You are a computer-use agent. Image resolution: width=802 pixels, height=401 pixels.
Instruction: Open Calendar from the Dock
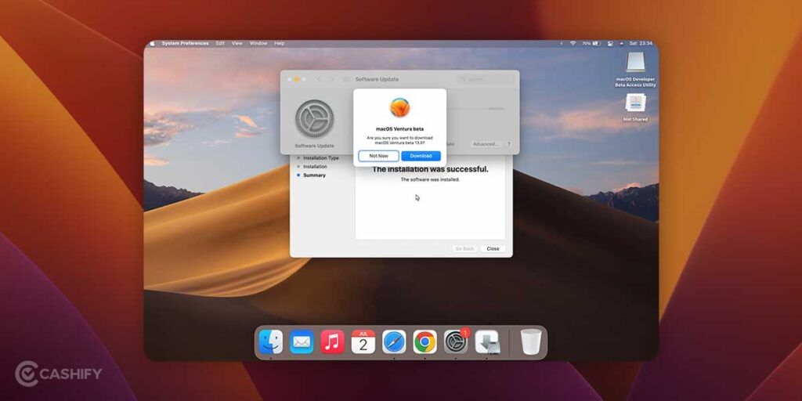[363, 341]
